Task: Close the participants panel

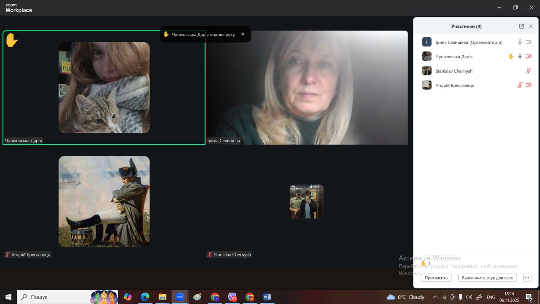Action: (531, 26)
